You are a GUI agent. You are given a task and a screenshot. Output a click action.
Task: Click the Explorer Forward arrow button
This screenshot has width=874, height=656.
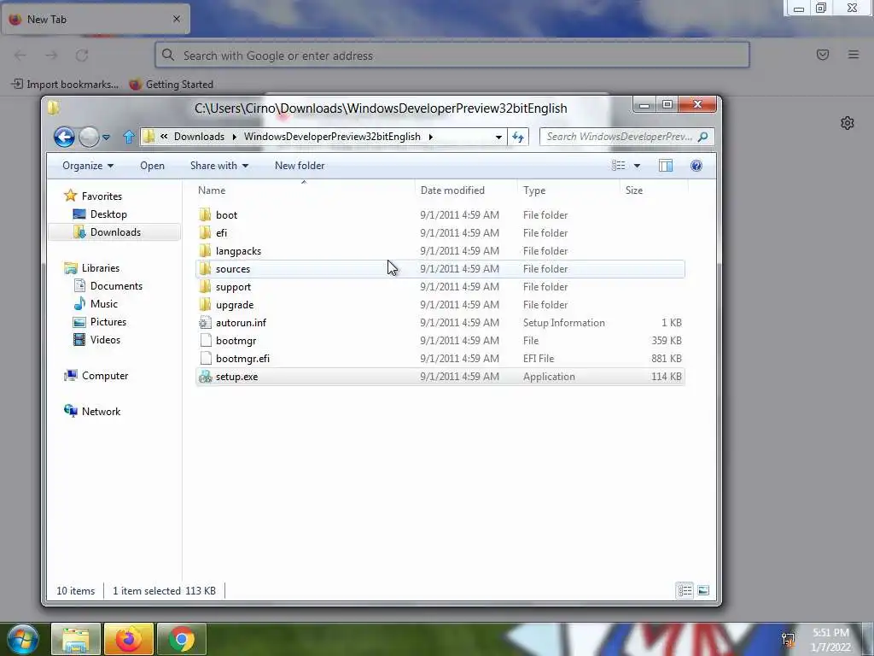tap(89, 137)
